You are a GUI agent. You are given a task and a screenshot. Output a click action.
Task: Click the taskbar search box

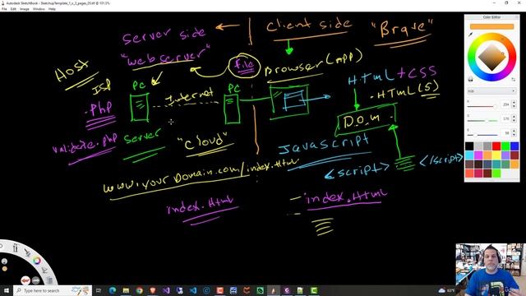point(53,290)
